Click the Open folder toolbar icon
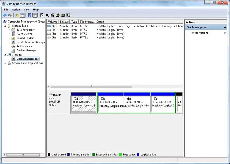This screenshot has width=230, height=164. click(x=58, y=15)
